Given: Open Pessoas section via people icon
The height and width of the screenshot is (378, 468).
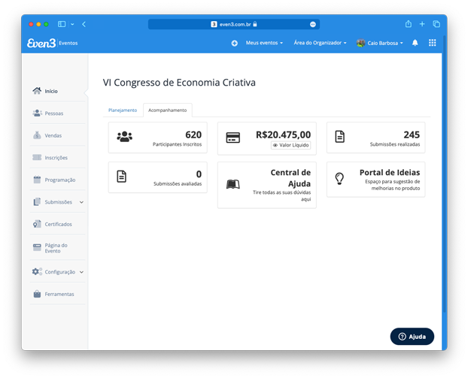Looking at the screenshot, I should pyautogui.click(x=37, y=113).
